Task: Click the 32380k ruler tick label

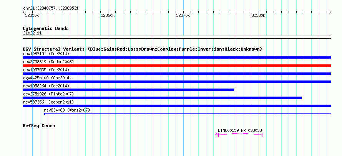Action: [x=259, y=16]
